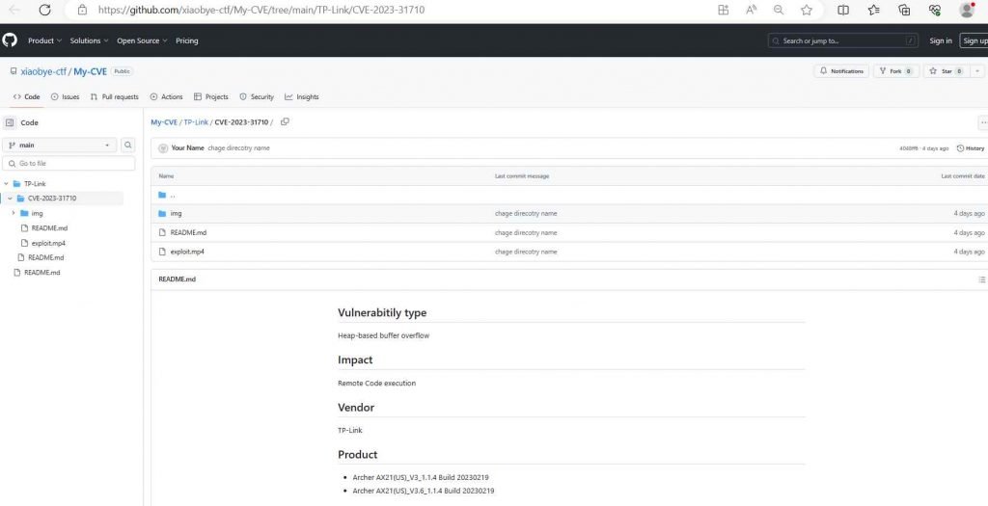Viewport: 988px width, 506px height.
Task: Click the Notifications bell button
Action: tap(841, 71)
